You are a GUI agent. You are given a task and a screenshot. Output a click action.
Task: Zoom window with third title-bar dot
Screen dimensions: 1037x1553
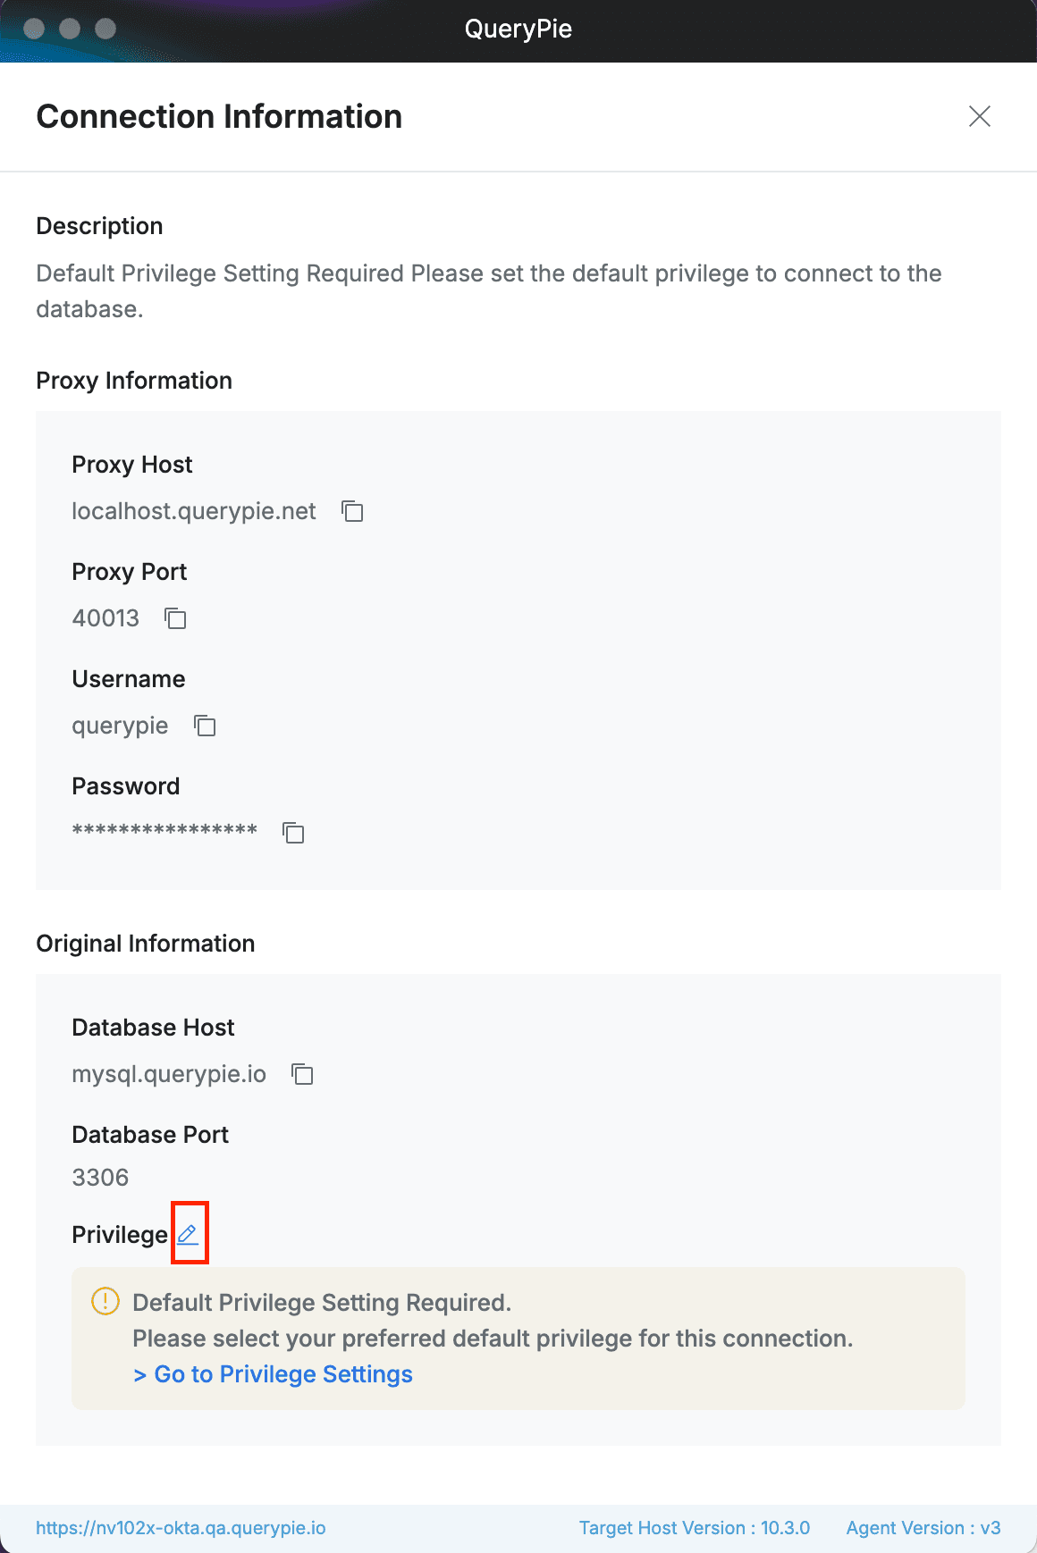pyautogui.click(x=105, y=29)
